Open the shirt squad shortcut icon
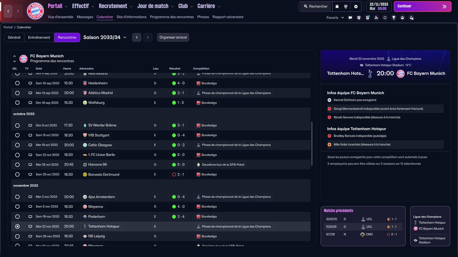This screenshot has width=458, height=257. [x=359, y=18]
